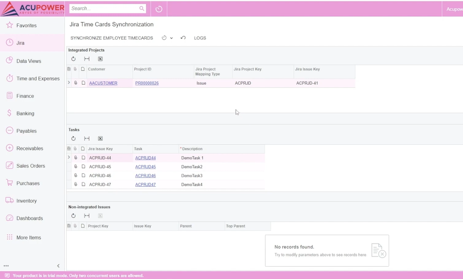463x279 pixels.
Task: Click Fit to Screen icon in Tasks grid
Action: tap(87, 138)
